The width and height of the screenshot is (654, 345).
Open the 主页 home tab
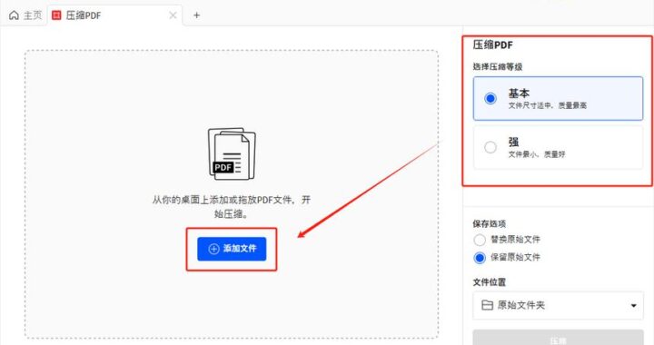tap(25, 15)
